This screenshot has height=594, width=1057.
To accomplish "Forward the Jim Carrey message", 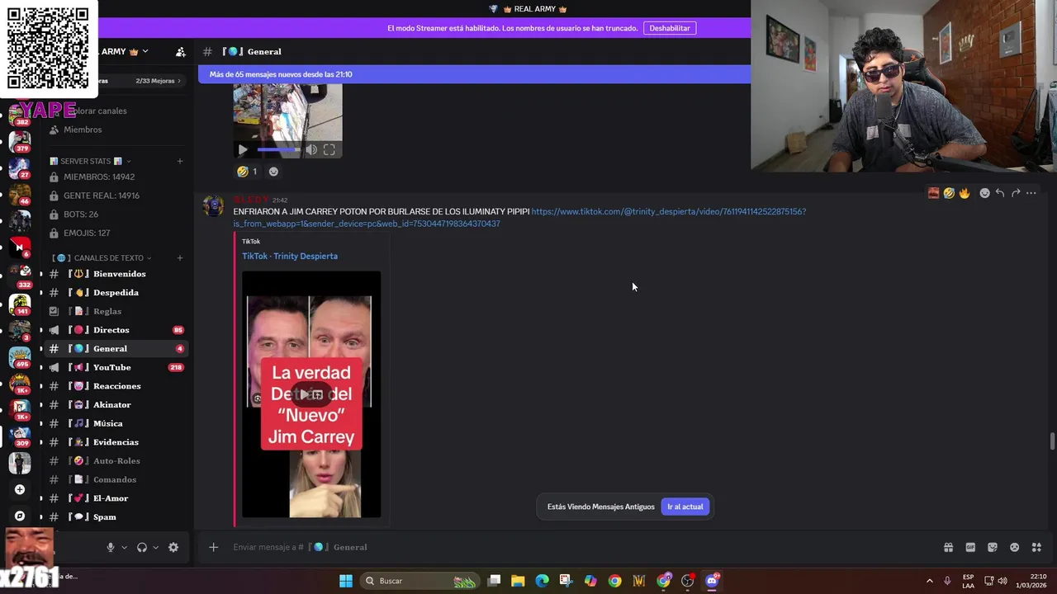I will (1016, 193).
